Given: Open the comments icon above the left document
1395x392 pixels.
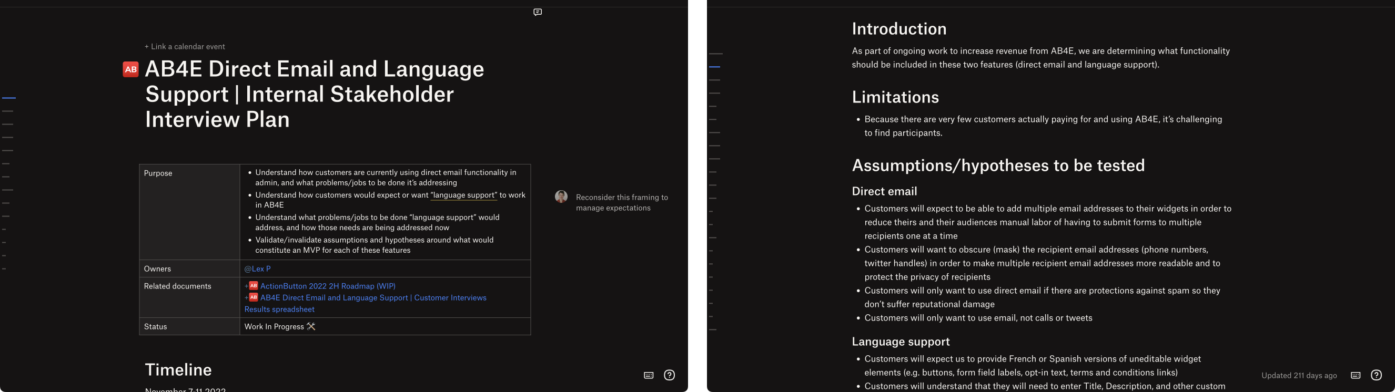Looking at the screenshot, I should click(537, 12).
